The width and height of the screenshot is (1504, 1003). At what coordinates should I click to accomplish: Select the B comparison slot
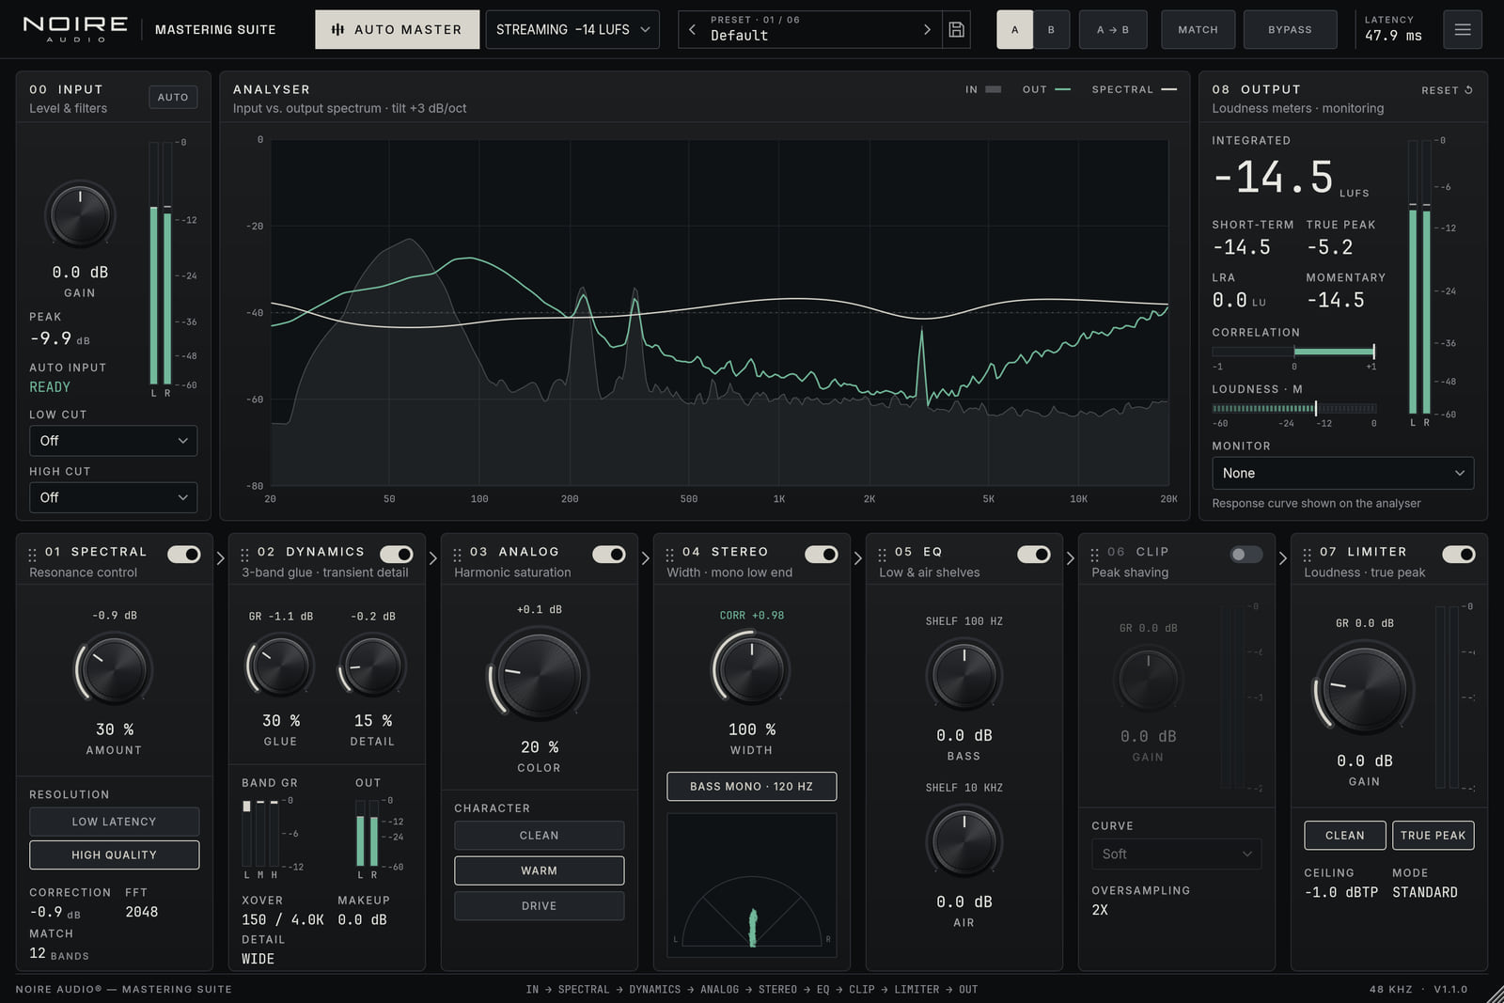[1051, 29]
